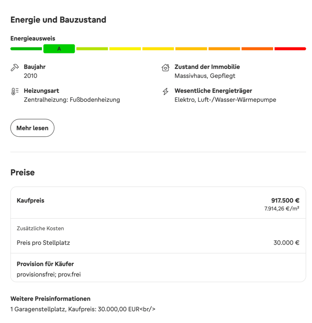The image size is (312, 323).
Task: Click the dark green A+ energy segment
Action: [26, 48]
